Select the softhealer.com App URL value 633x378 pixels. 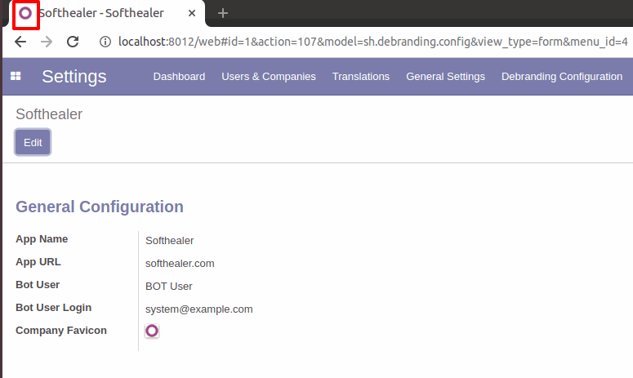[x=180, y=264]
